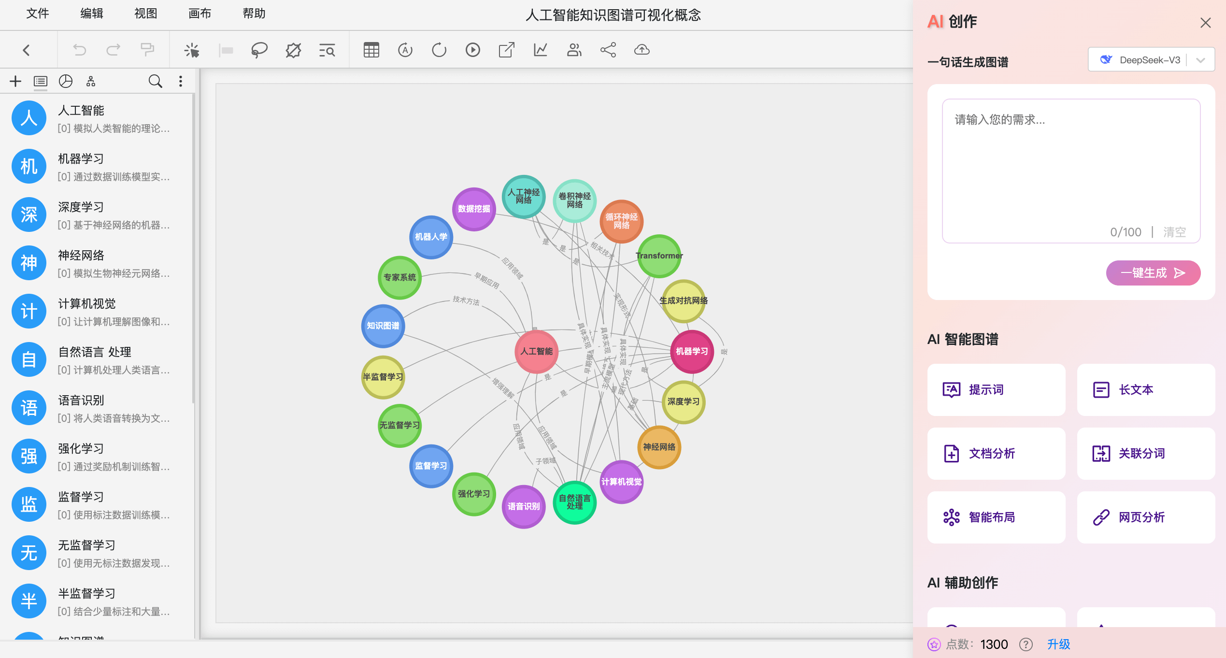Select 人工智能 in the node list
Image resolution: width=1226 pixels, height=658 pixels.
click(97, 118)
